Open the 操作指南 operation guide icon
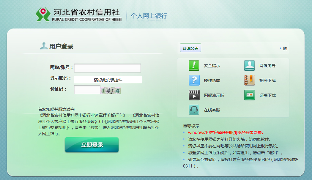 point(194,80)
